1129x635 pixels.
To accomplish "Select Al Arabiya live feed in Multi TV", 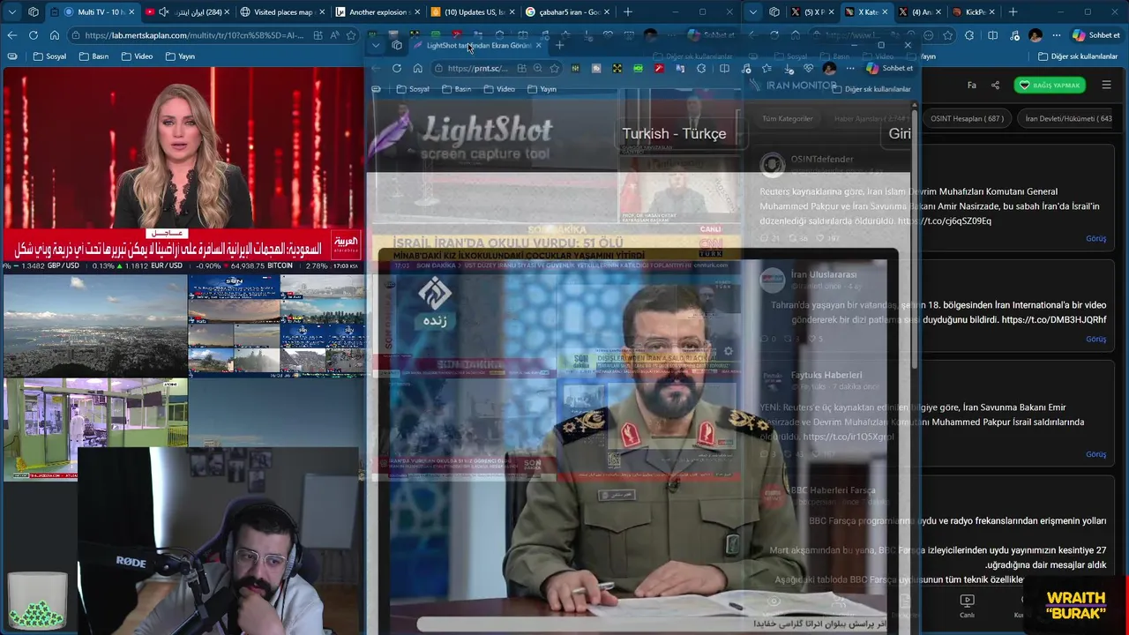I will [x=183, y=168].
